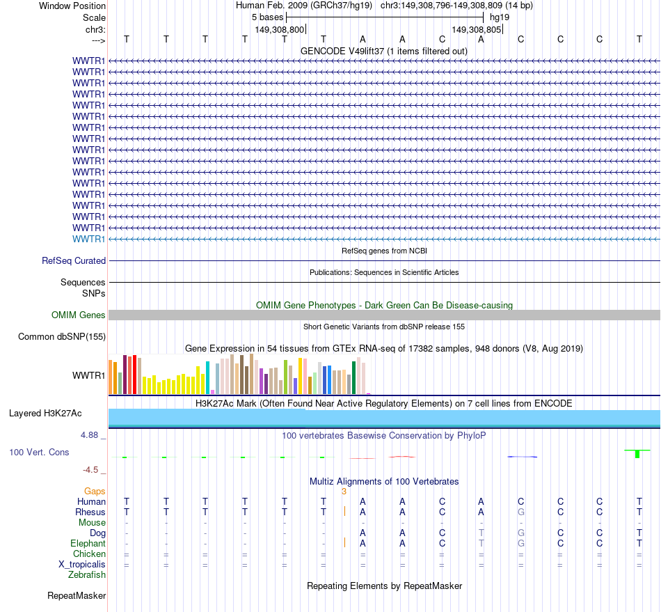
Task: Click the '--->' sequence direction label
Action: (99, 40)
